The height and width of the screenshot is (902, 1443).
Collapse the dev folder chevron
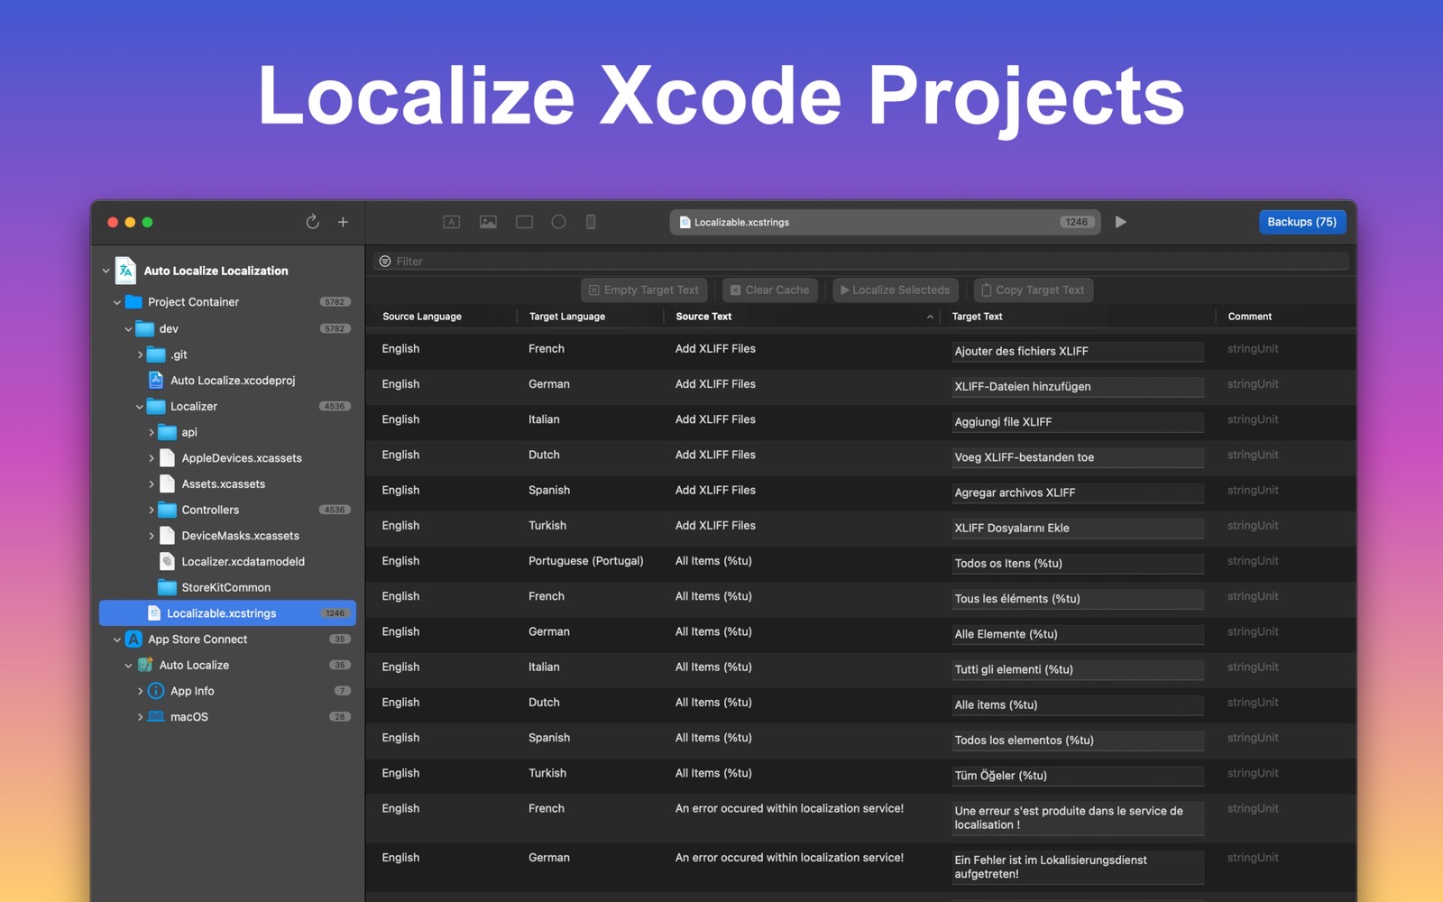128,329
